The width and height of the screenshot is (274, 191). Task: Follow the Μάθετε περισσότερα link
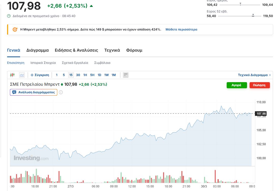tap(181, 30)
